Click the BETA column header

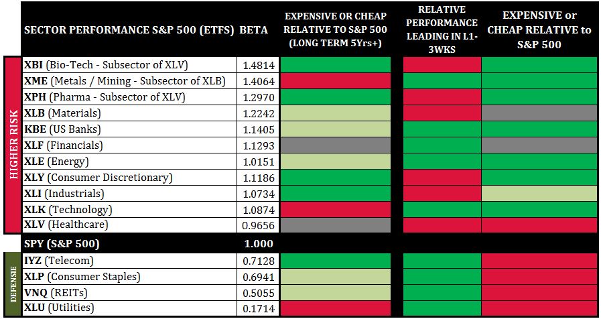[x=253, y=30]
